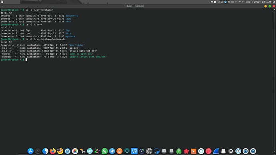Click the date Fri Dec 4 2020
Viewport: 276px width, 155px height.
[251, 2]
